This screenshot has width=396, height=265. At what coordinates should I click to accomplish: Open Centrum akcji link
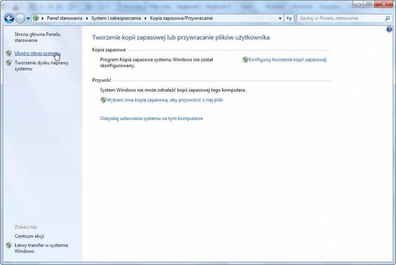click(x=29, y=236)
